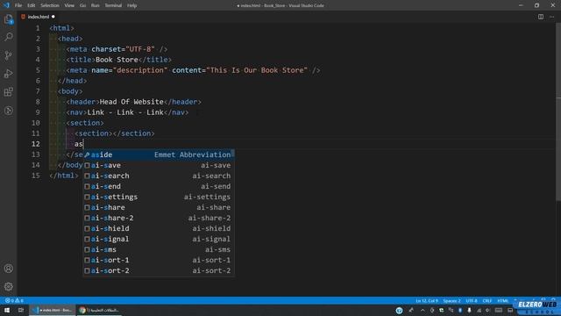This screenshot has width=561, height=316.
Task: Open the Run menu
Action: pyautogui.click(x=96, y=5)
